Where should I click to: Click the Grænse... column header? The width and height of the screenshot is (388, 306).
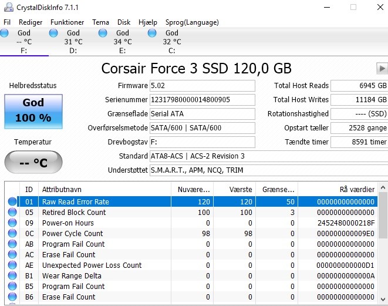pos(276,189)
